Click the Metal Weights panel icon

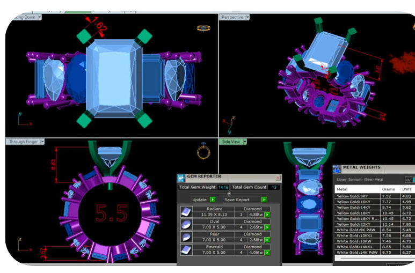337,169
